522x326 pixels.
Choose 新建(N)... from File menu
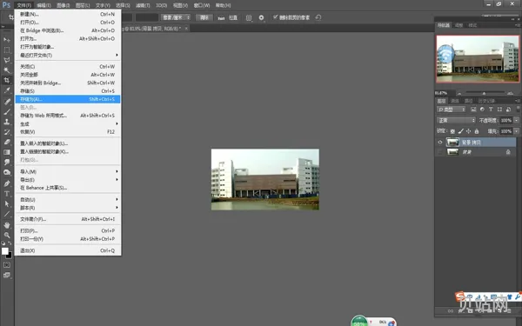pos(68,14)
